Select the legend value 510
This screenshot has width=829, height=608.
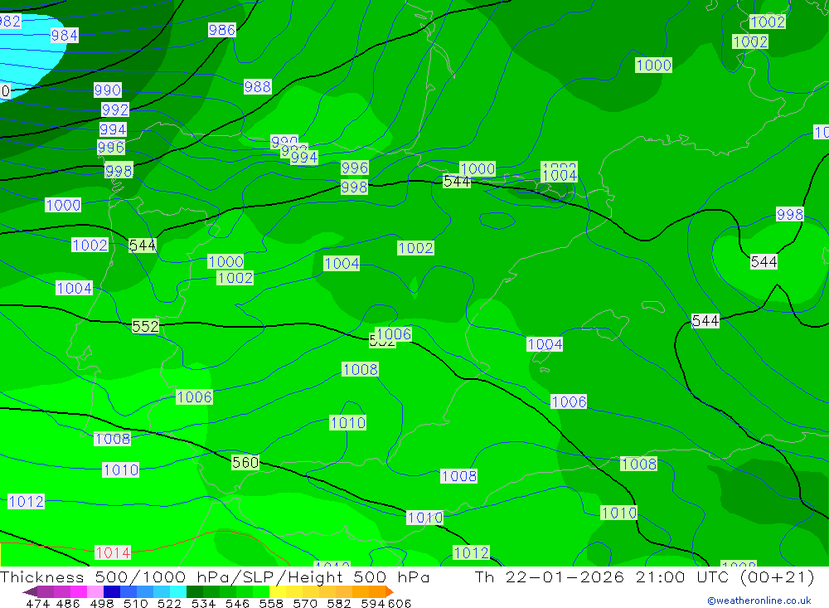coord(136,603)
